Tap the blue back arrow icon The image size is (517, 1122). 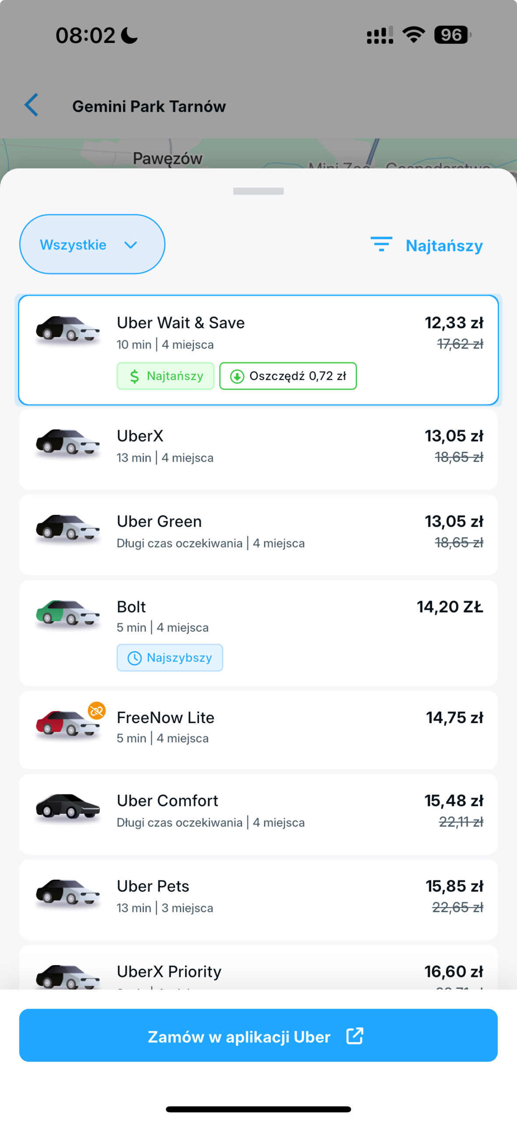tap(32, 105)
